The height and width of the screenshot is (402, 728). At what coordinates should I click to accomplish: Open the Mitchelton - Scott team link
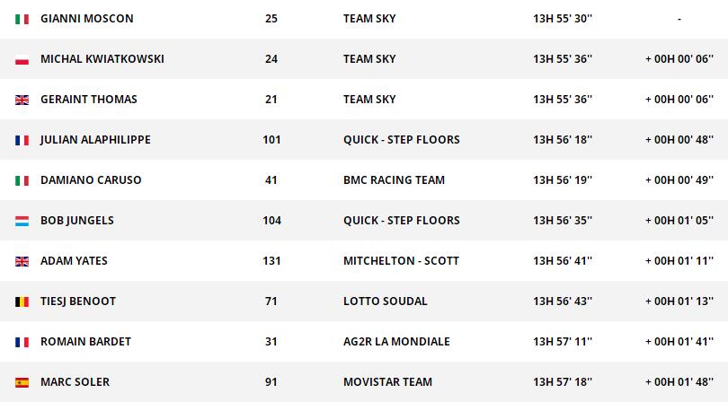[x=401, y=261]
